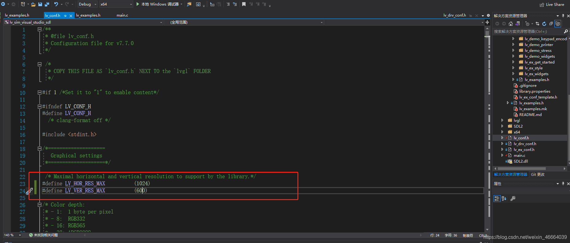Click the Solution Explorer horizontal scrollbar

[x=522, y=169]
